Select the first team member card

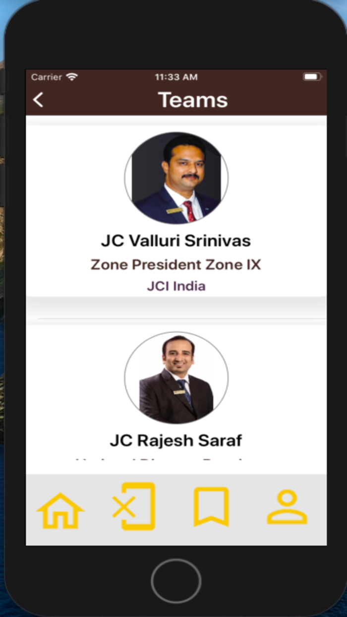176,211
